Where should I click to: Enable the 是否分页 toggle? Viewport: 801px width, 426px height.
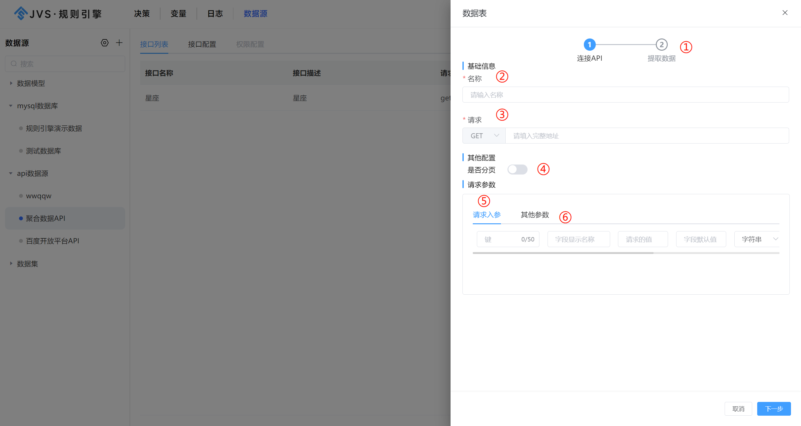pos(517,169)
